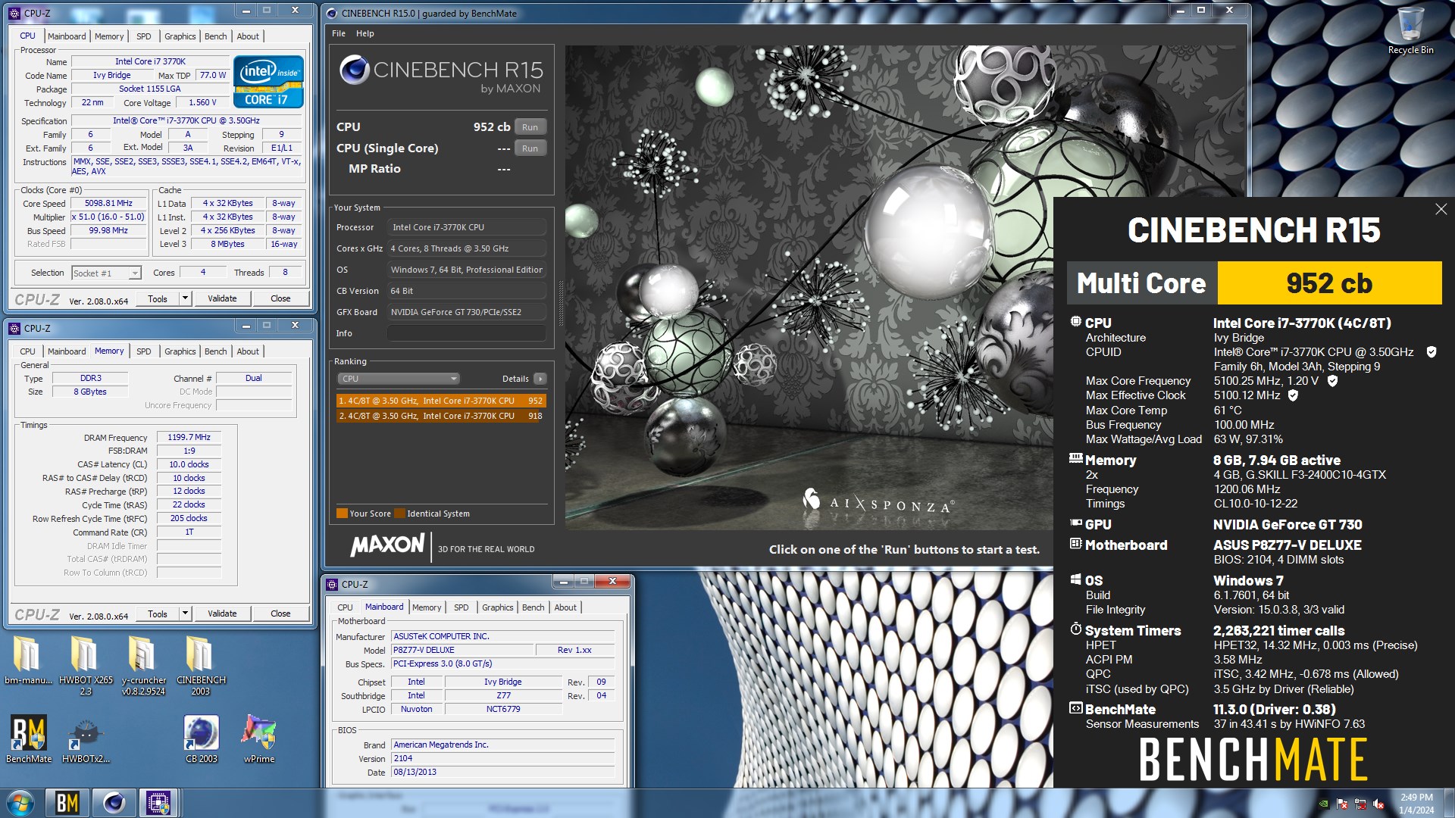
Task: Click Tools button in top CPU-Z window
Action: pyautogui.click(x=158, y=298)
